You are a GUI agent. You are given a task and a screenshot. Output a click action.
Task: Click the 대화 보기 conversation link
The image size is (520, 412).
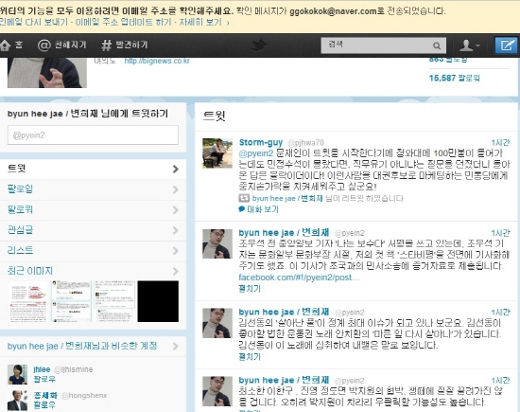[x=263, y=209]
